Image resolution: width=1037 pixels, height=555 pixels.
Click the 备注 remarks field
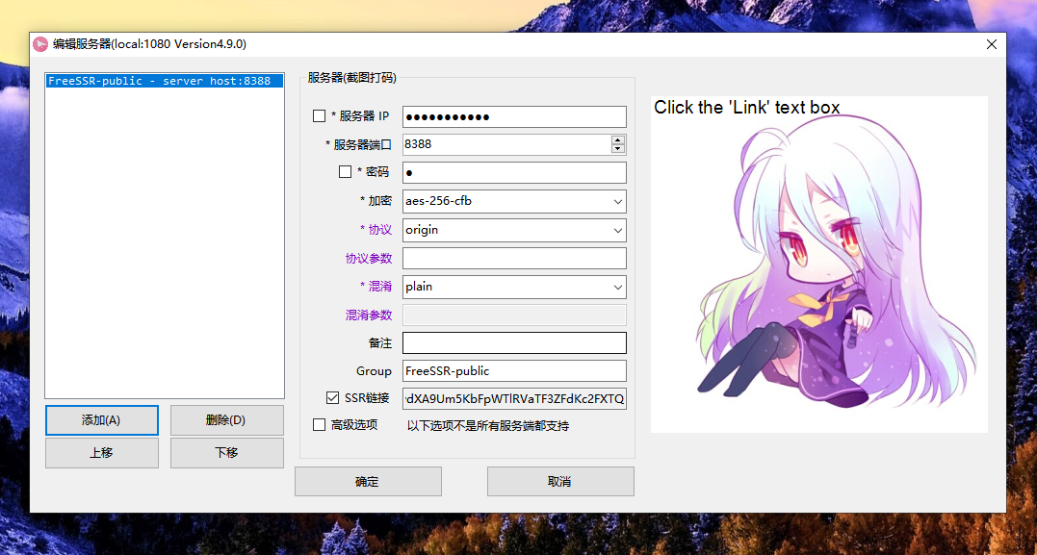(x=514, y=343)
